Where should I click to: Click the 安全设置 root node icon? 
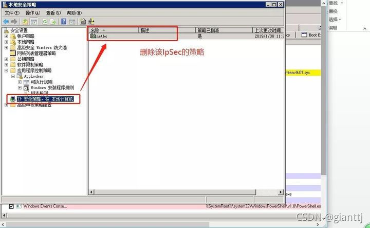click(x=6, y=30)
